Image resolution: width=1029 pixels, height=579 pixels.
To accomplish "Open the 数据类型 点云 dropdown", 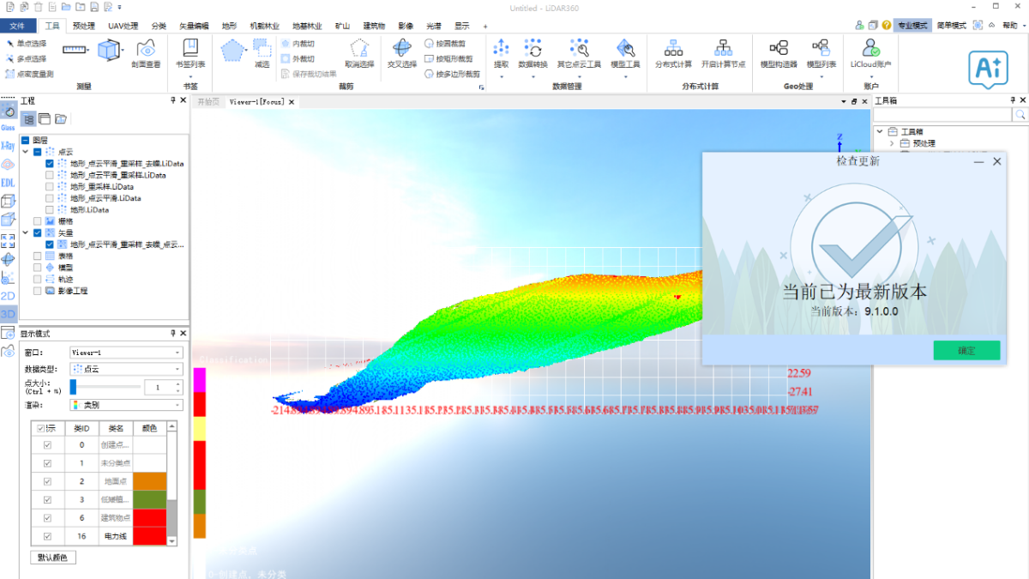I will point(125,369).
